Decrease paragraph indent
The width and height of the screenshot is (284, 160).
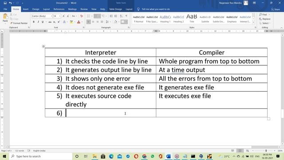pyautogui.click(x=111, y=16)
